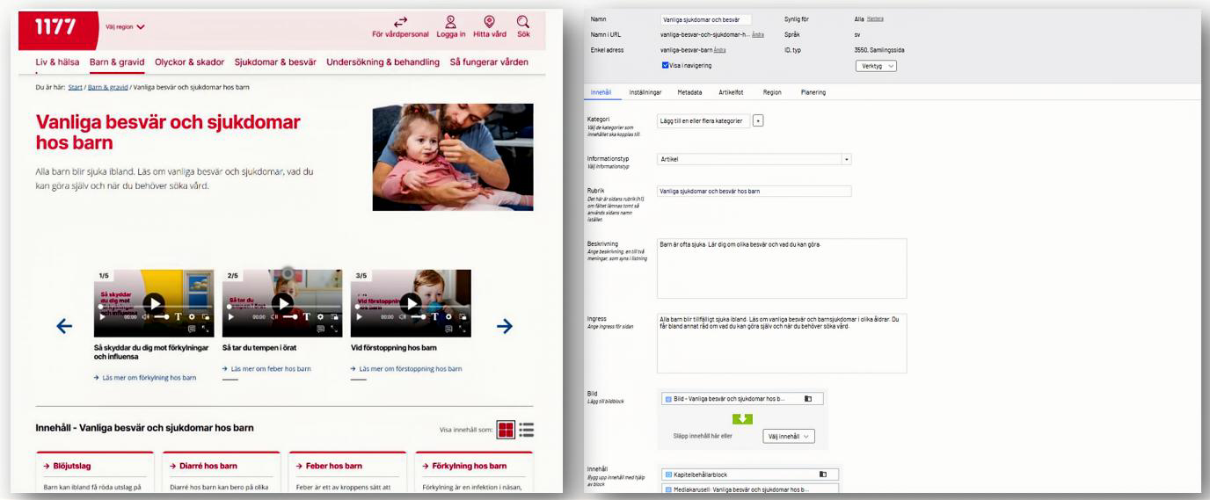Switch content view to list layout
The width and height of the screenshot is (1210, 500).
tap(527, 430)
